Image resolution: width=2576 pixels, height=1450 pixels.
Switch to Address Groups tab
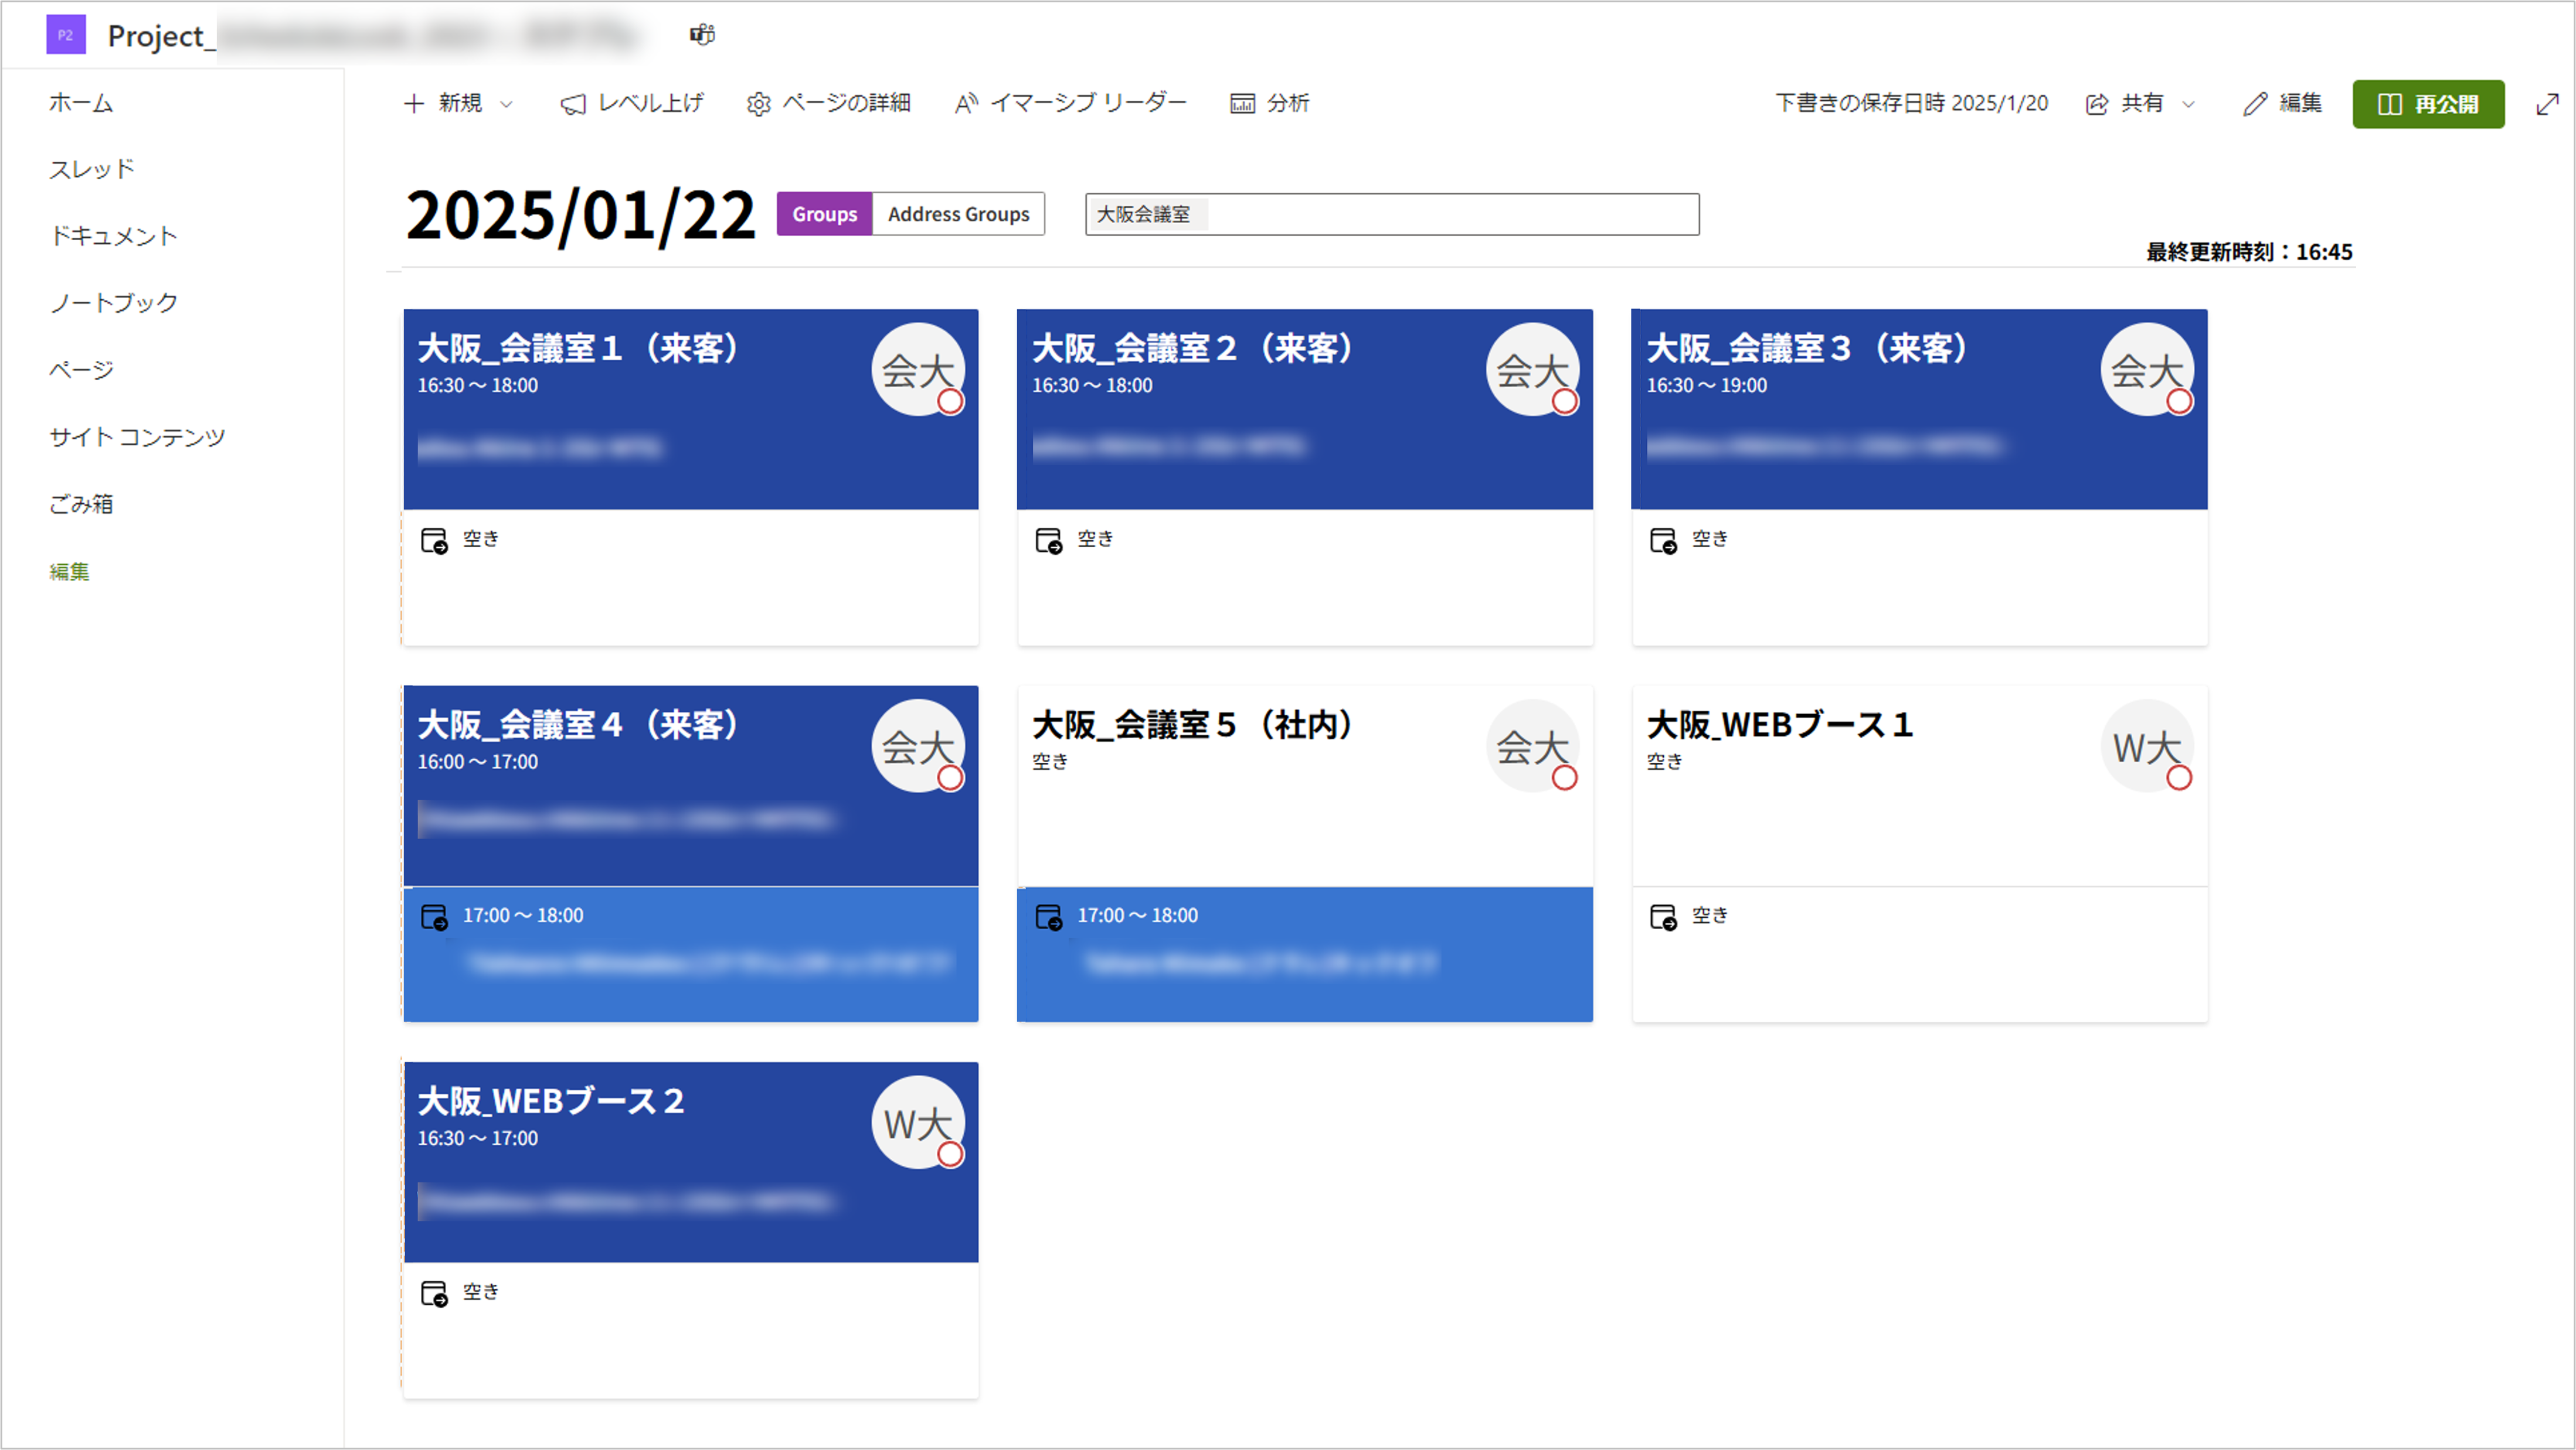(958, 214)
